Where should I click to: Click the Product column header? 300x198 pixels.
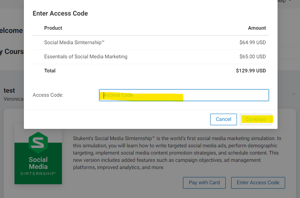tap(53, 28)
